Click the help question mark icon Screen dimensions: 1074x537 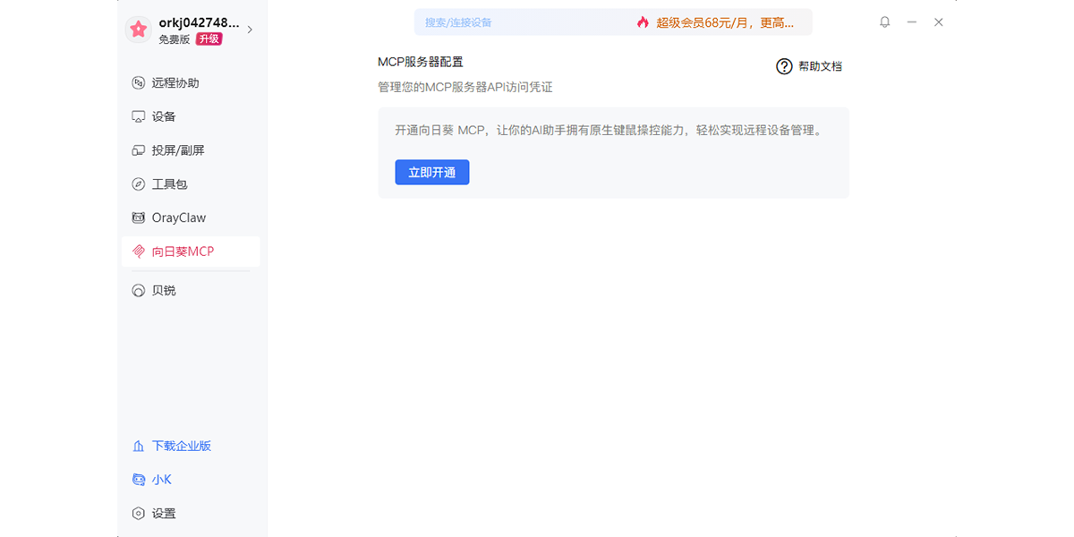point(784,66)
